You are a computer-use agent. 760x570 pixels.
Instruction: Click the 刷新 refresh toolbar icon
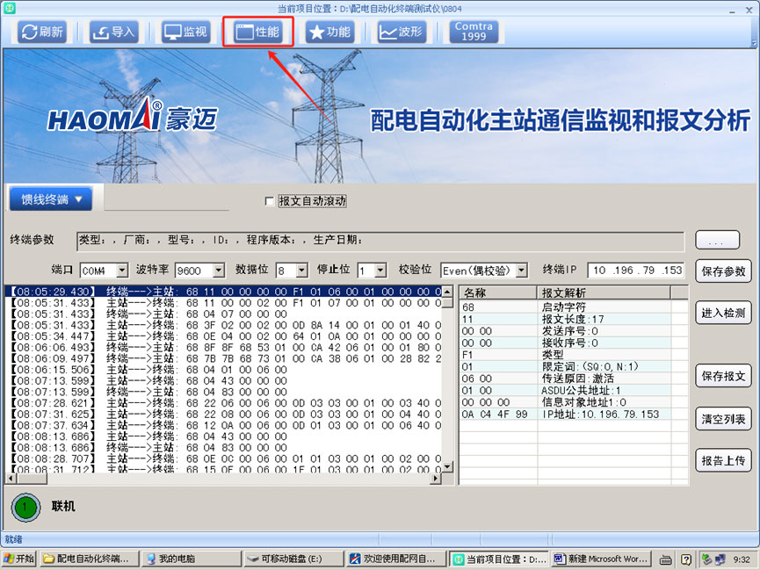(x=41, y=32)
